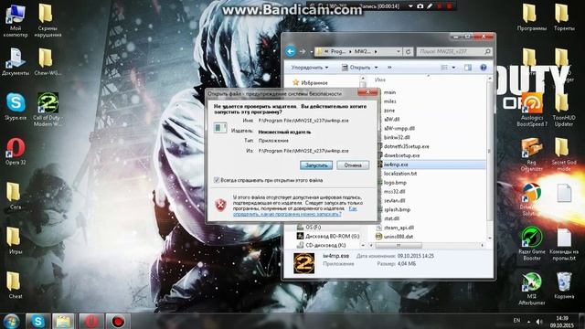Screen dimensions: 585x329
Task: Select mss32.dll in file list
Action: click(394, 191)
